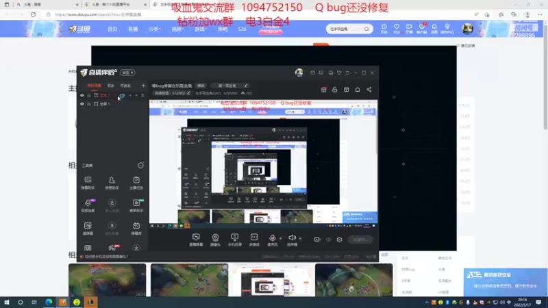Open 首页 in the Douyu navigation bar

[x=112, y=29]
